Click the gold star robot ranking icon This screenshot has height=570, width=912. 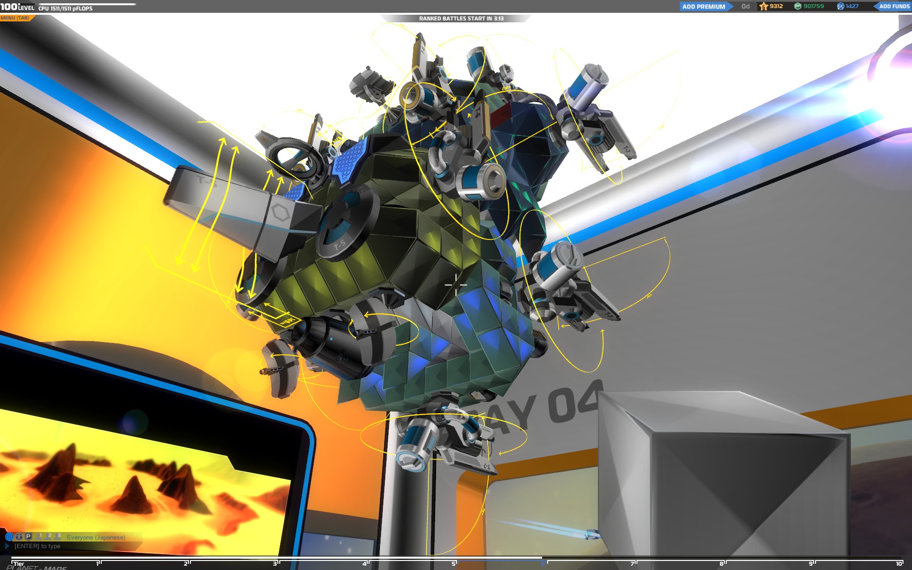pos(763,6)
